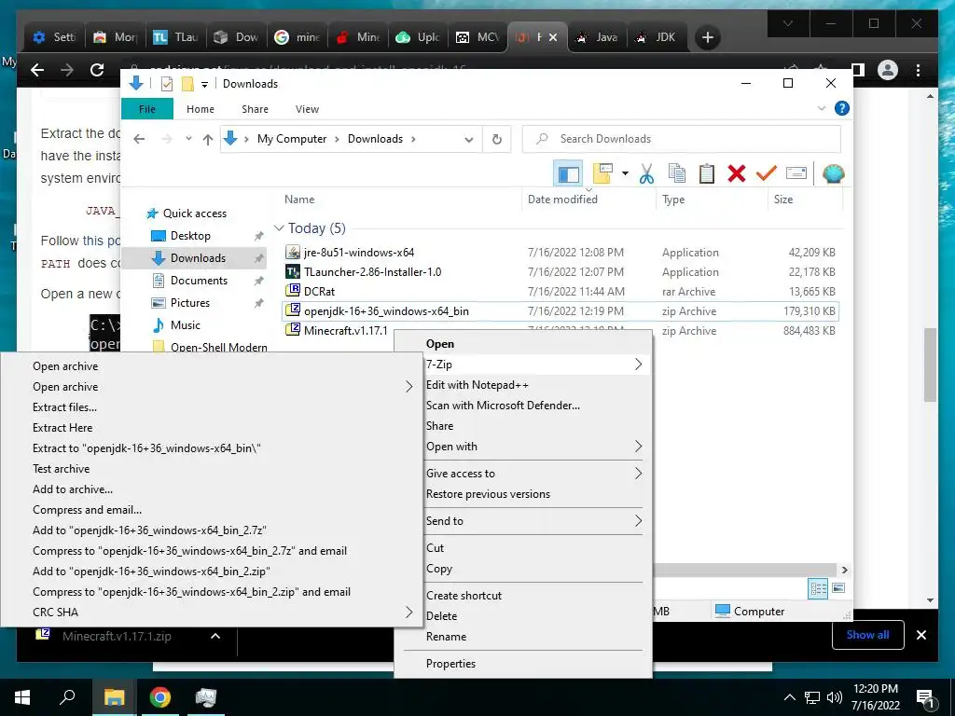This screenshot has width=955, height=716.
Task: Click horizontal scrollbar right arrow in file list
Action: tap(844, 570)
